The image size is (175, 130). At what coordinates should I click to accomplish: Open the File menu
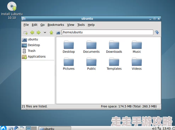26,25
